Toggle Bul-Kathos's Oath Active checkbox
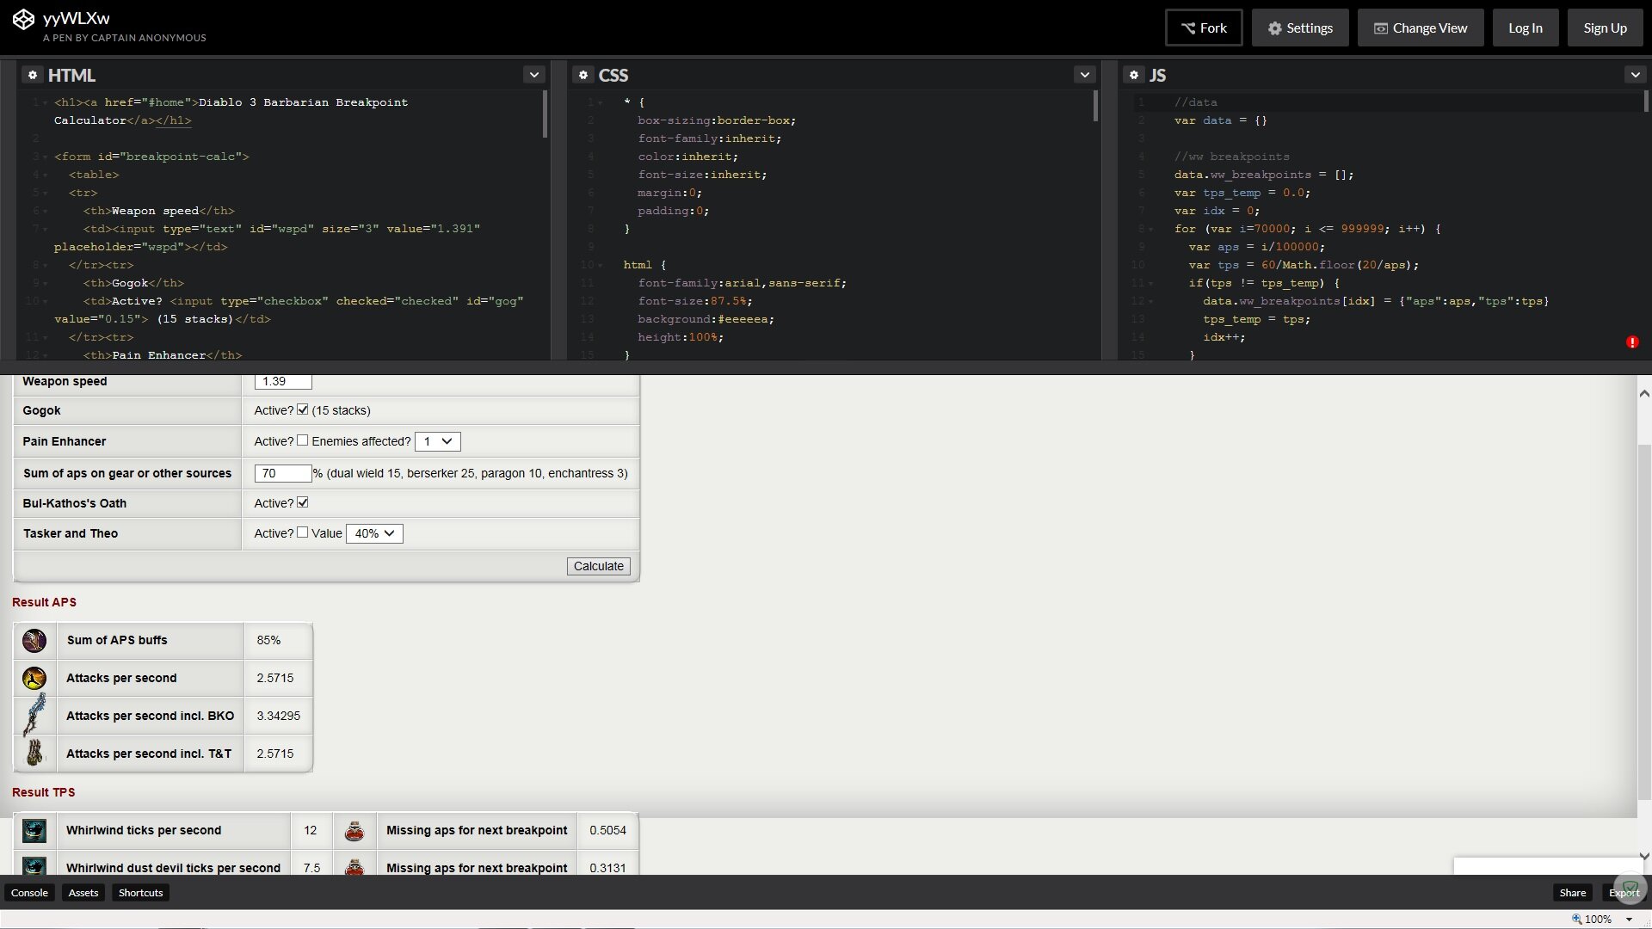This screenshot has height=929, width=1652. click(x=303, y=502)
